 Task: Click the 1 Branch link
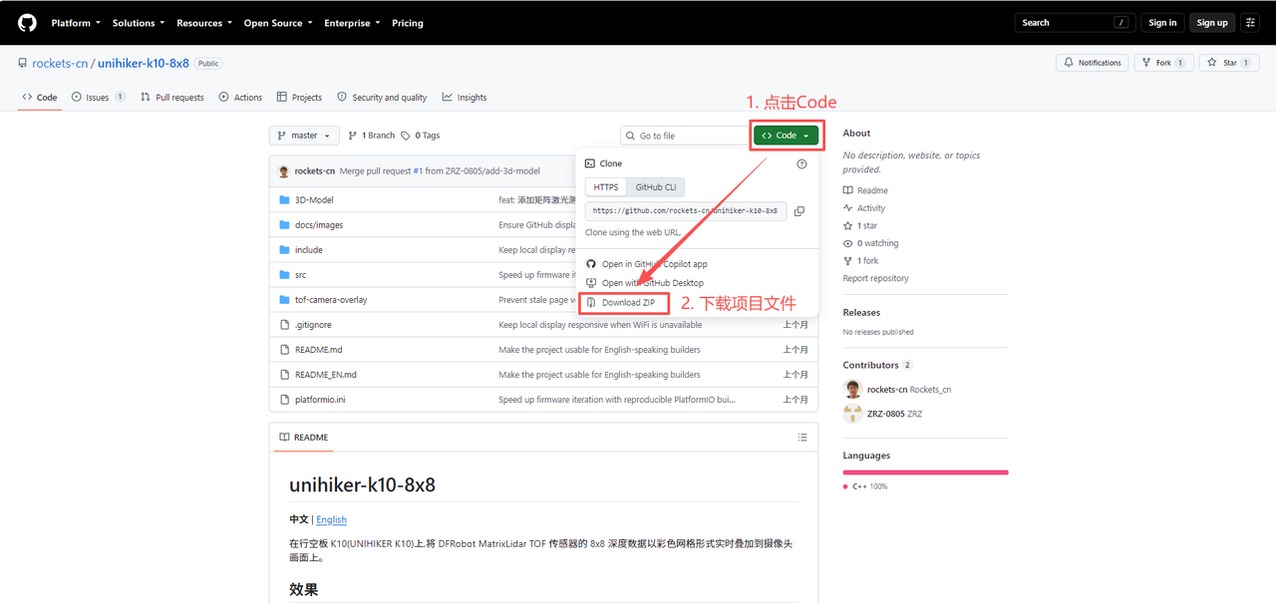click(371, 136)
